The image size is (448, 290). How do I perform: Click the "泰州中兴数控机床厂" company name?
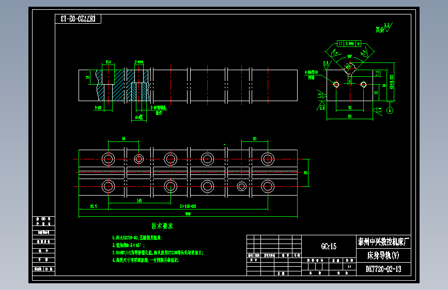pyautogui.click(x=383, y=242)
